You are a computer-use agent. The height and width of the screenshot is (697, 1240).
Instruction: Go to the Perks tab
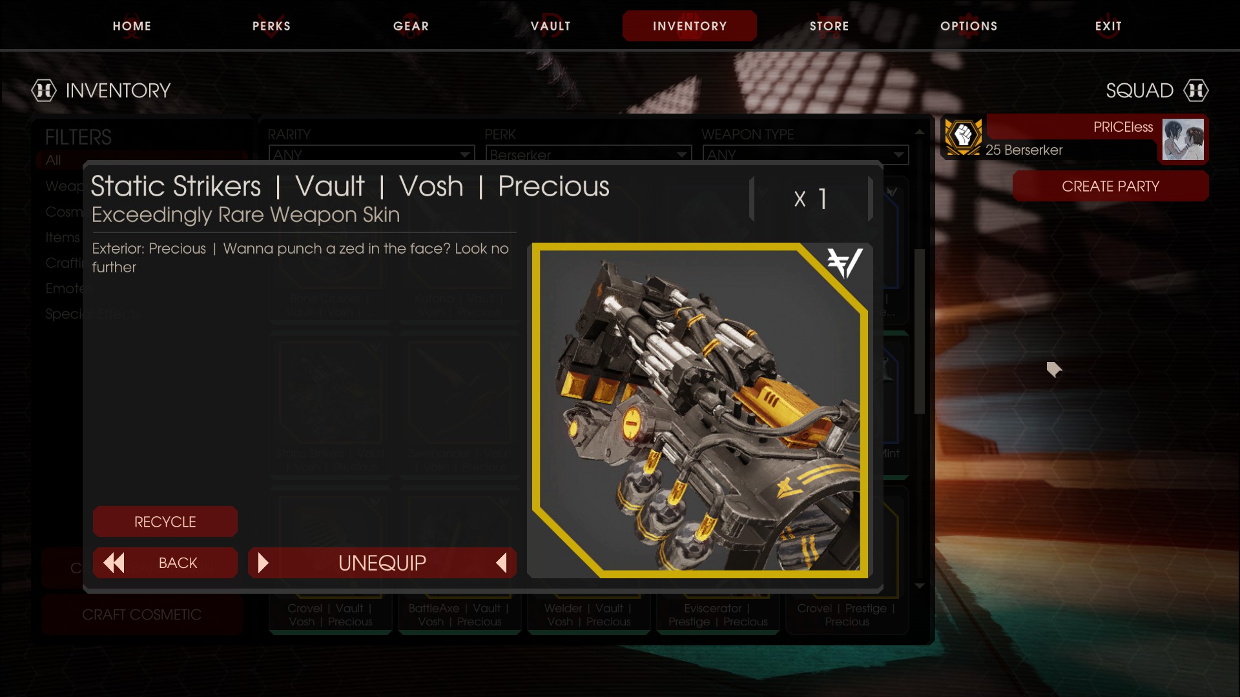[x=271, y=26]
